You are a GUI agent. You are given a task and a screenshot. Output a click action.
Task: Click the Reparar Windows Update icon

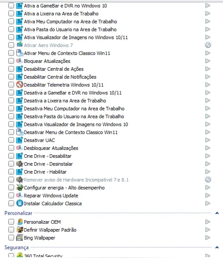[19, 196]
